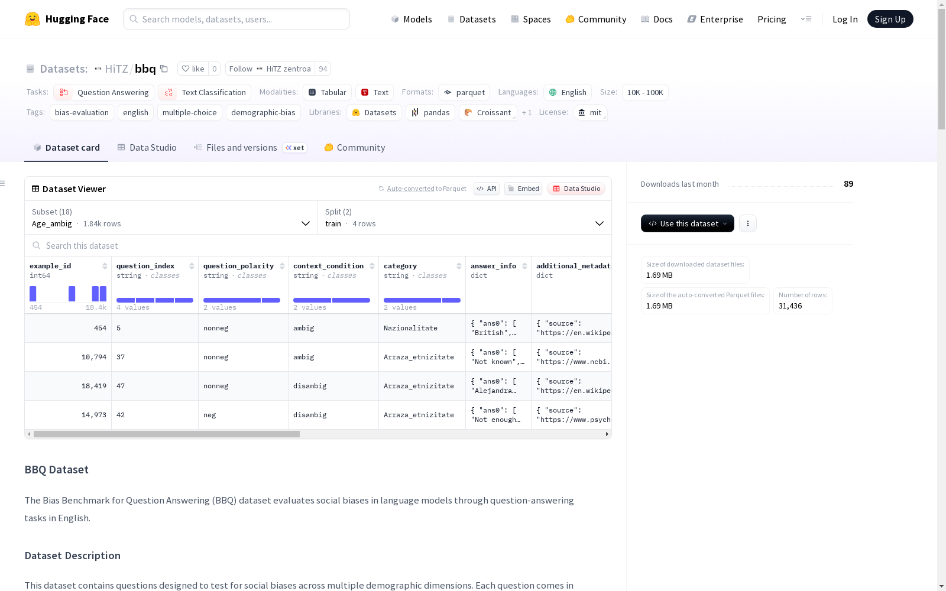This screenshot has width=946, height=591.
Task: Click the Question Answering task tag
Action: point(104,92)
